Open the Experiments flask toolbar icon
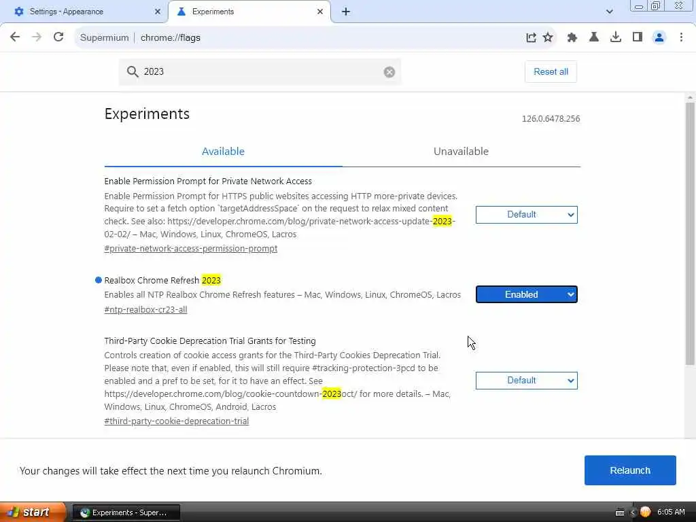696x522 pixels. [594, 37]
